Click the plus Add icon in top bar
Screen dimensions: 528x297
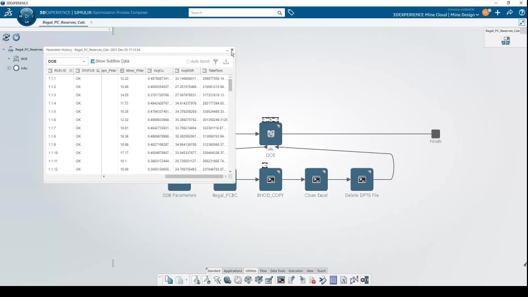[498, 13]
